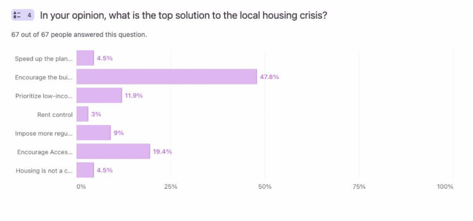Click the multiple-choice question type icon
This screenshot has height=221, width=473.
click(17, 15)
